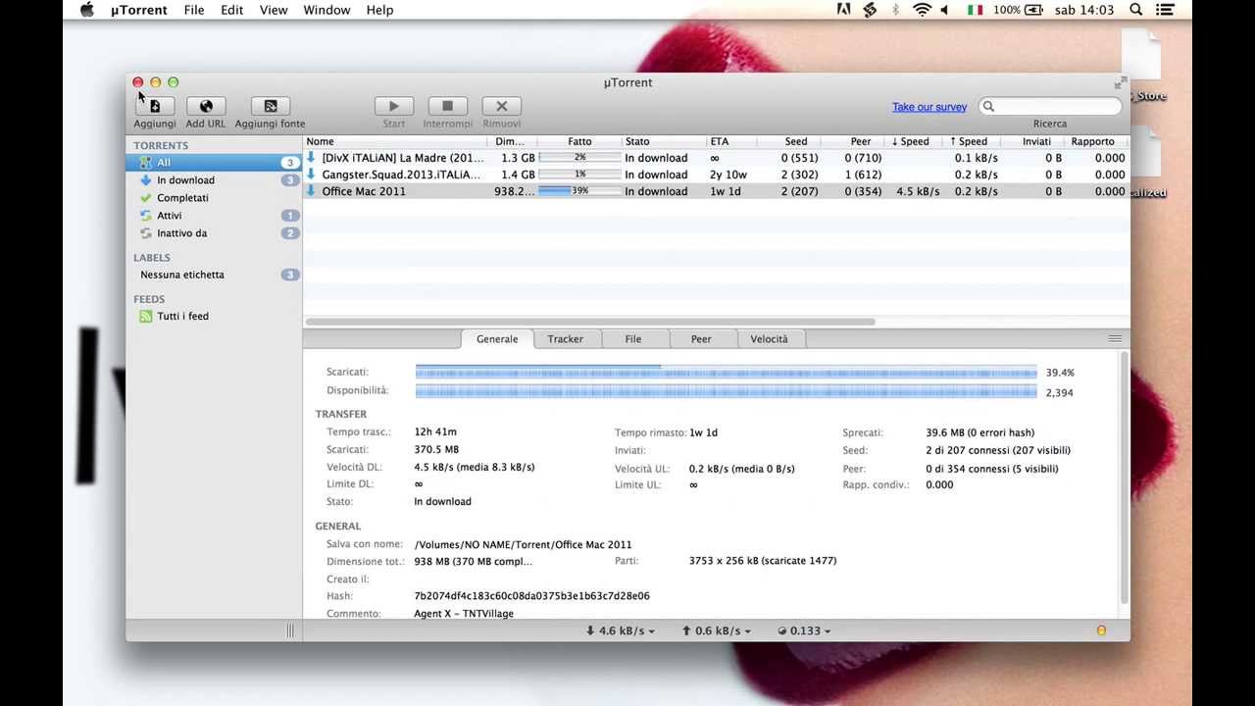This screenshot has height=706, width=1255.
Task: Click the Wi-Fi menu bar icon
Action: point(922,10)
